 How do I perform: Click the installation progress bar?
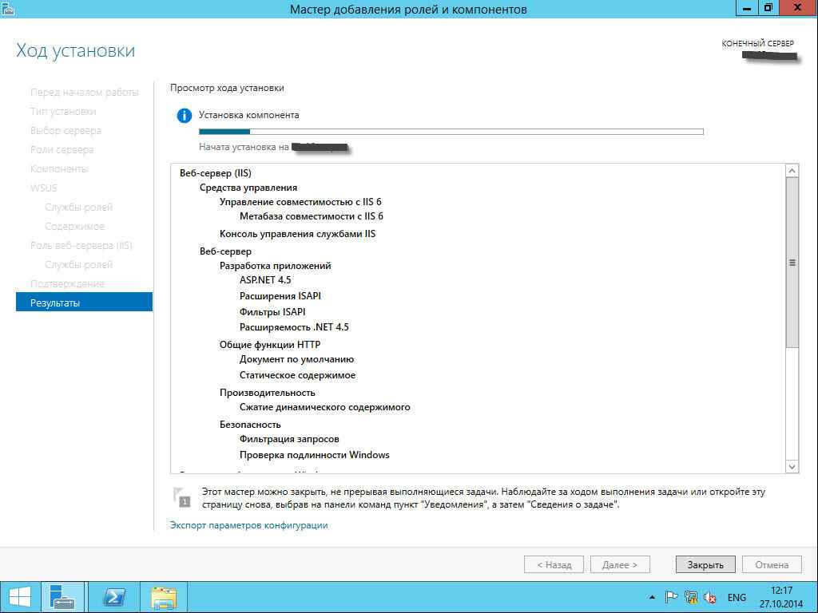451,132
